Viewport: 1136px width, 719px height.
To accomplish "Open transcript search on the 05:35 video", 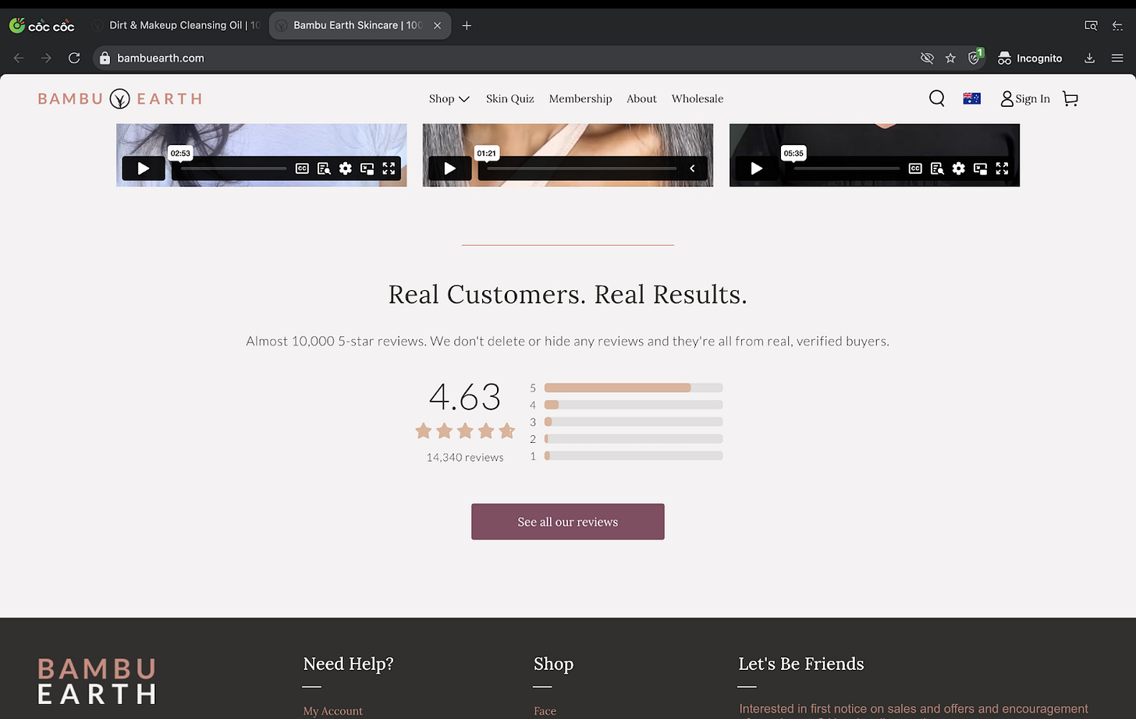I will click(937, 168).
